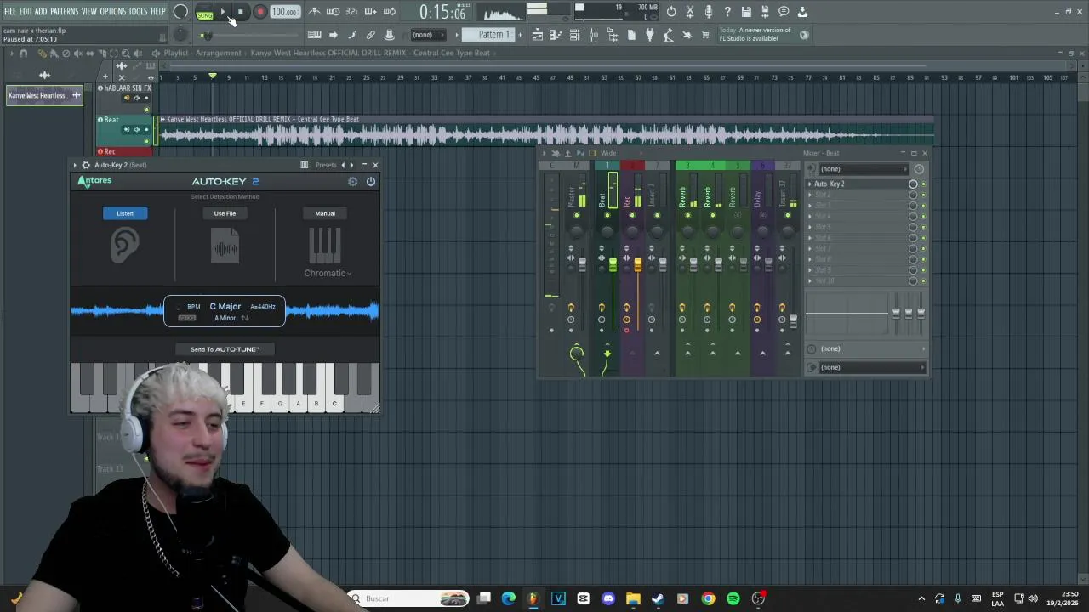Mute the Delay mixer track LED

coord(763,216)
